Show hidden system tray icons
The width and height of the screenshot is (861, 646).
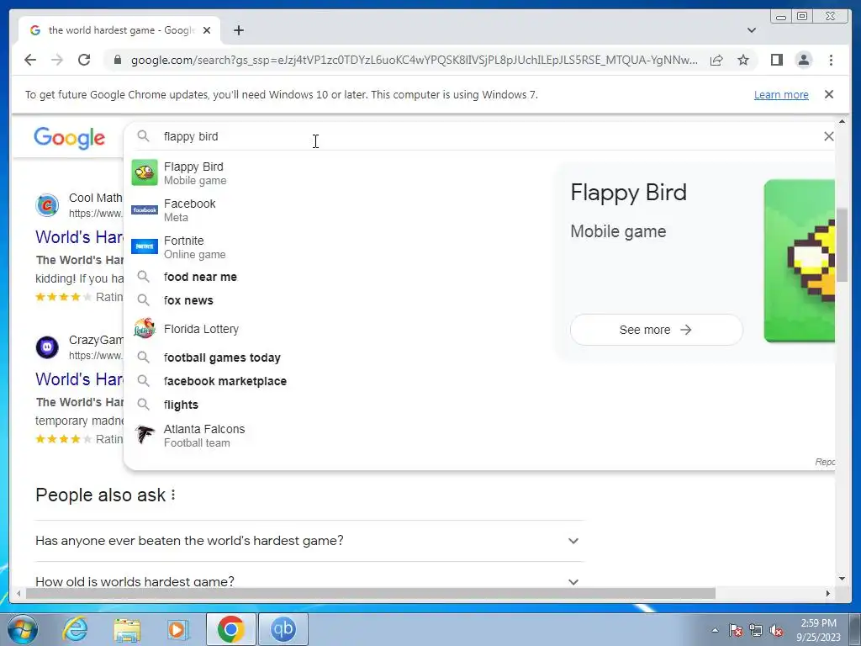tap(715, 630)
